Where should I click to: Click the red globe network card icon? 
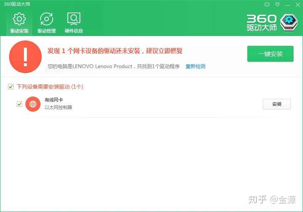[x=33, y=104]
